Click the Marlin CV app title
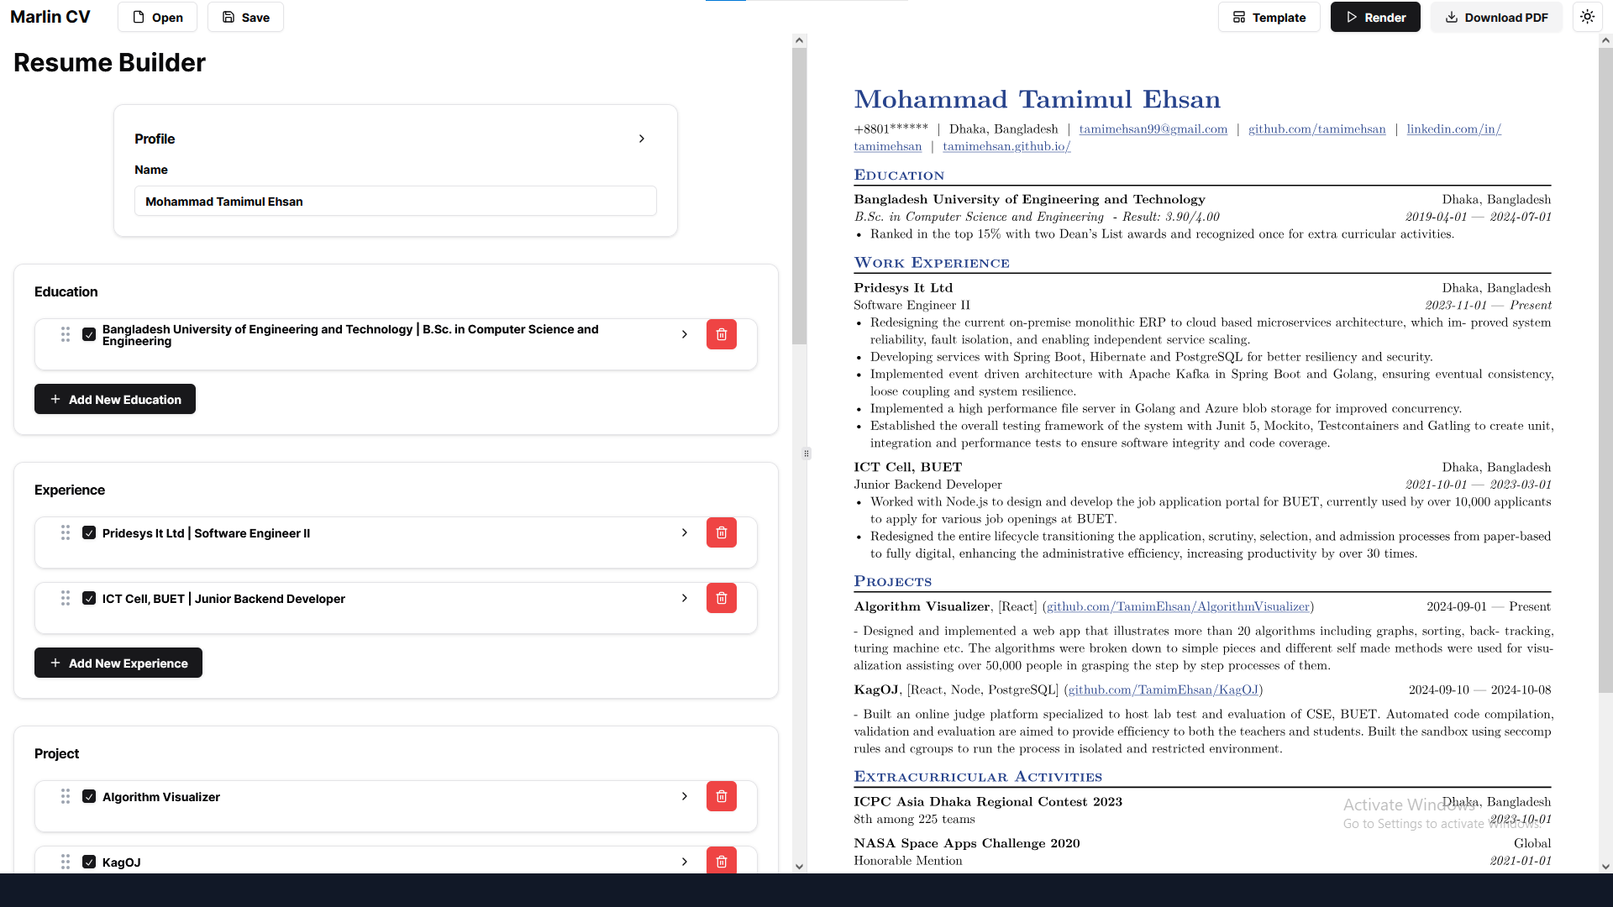 50,17
